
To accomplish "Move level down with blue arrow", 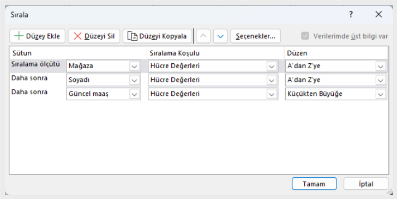I will [220, 36].
